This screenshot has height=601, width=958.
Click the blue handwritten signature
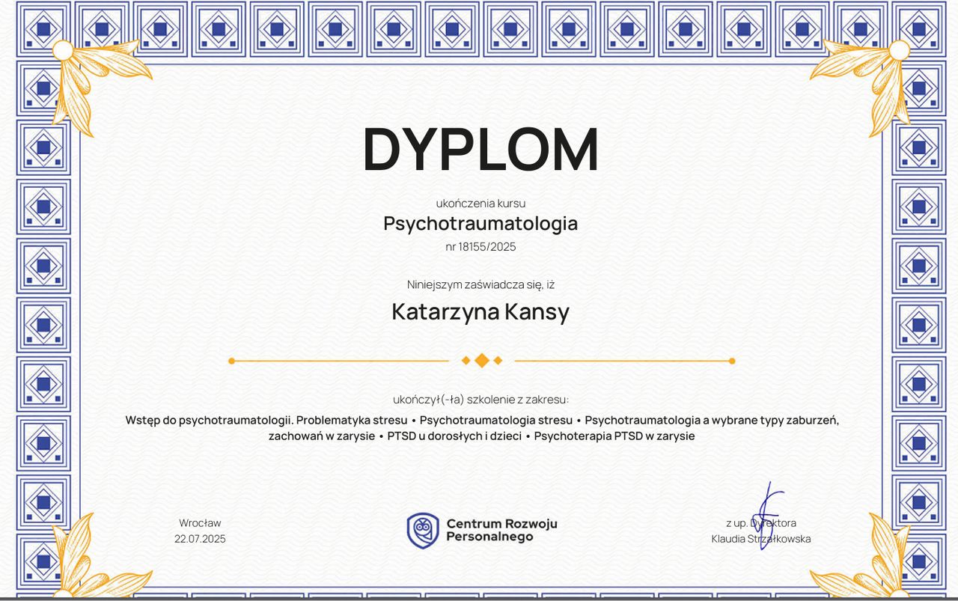point(767,515)
